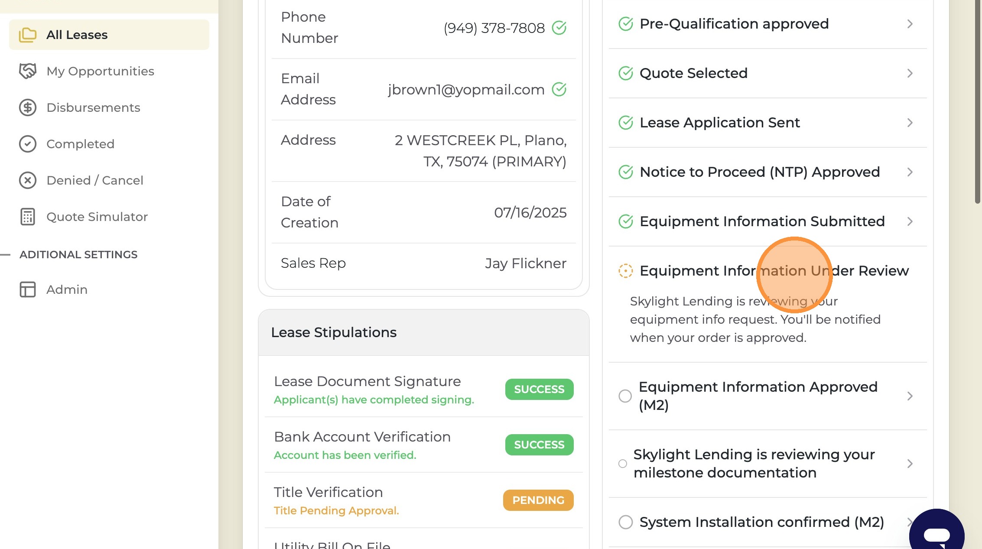
Task: Open the All Leases folder icon
Action: (28, 35)
